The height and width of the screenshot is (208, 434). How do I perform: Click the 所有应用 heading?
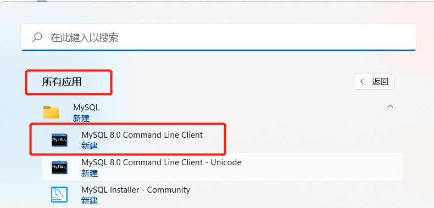point(62,82)
